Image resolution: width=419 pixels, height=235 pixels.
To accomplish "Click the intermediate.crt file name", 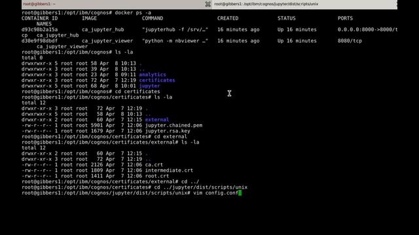I will (x=169, y=170).
